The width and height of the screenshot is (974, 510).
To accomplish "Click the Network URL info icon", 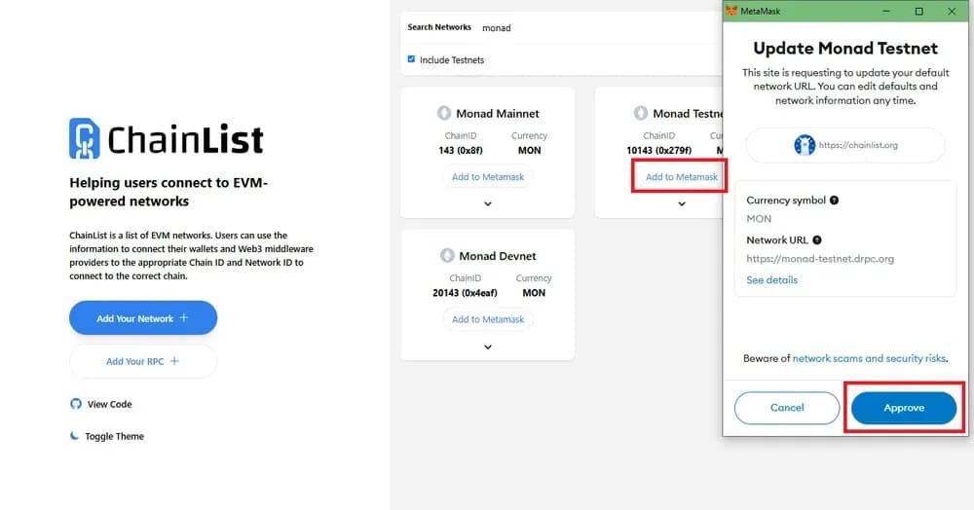I will [817, 240].
